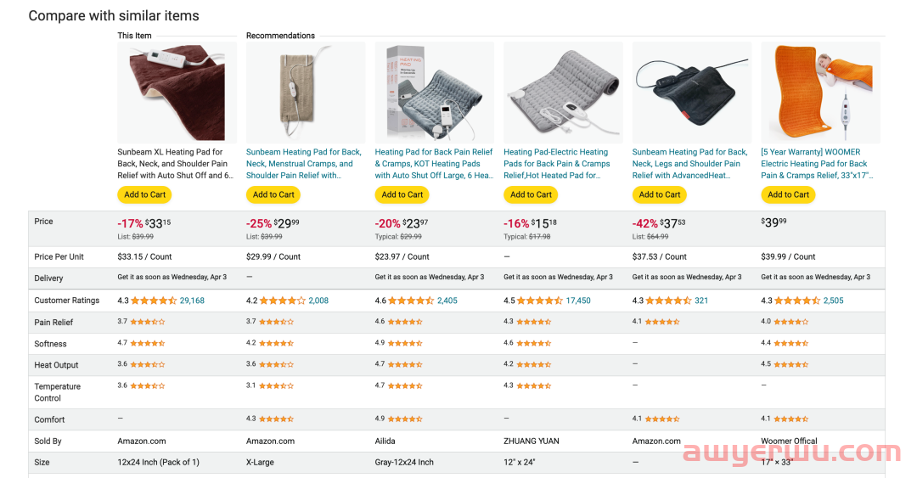This screenshot has height=478, width=917.
Task: Open Sunbeam AdvancedHeat heating pad link
Action: coord(690,164)
